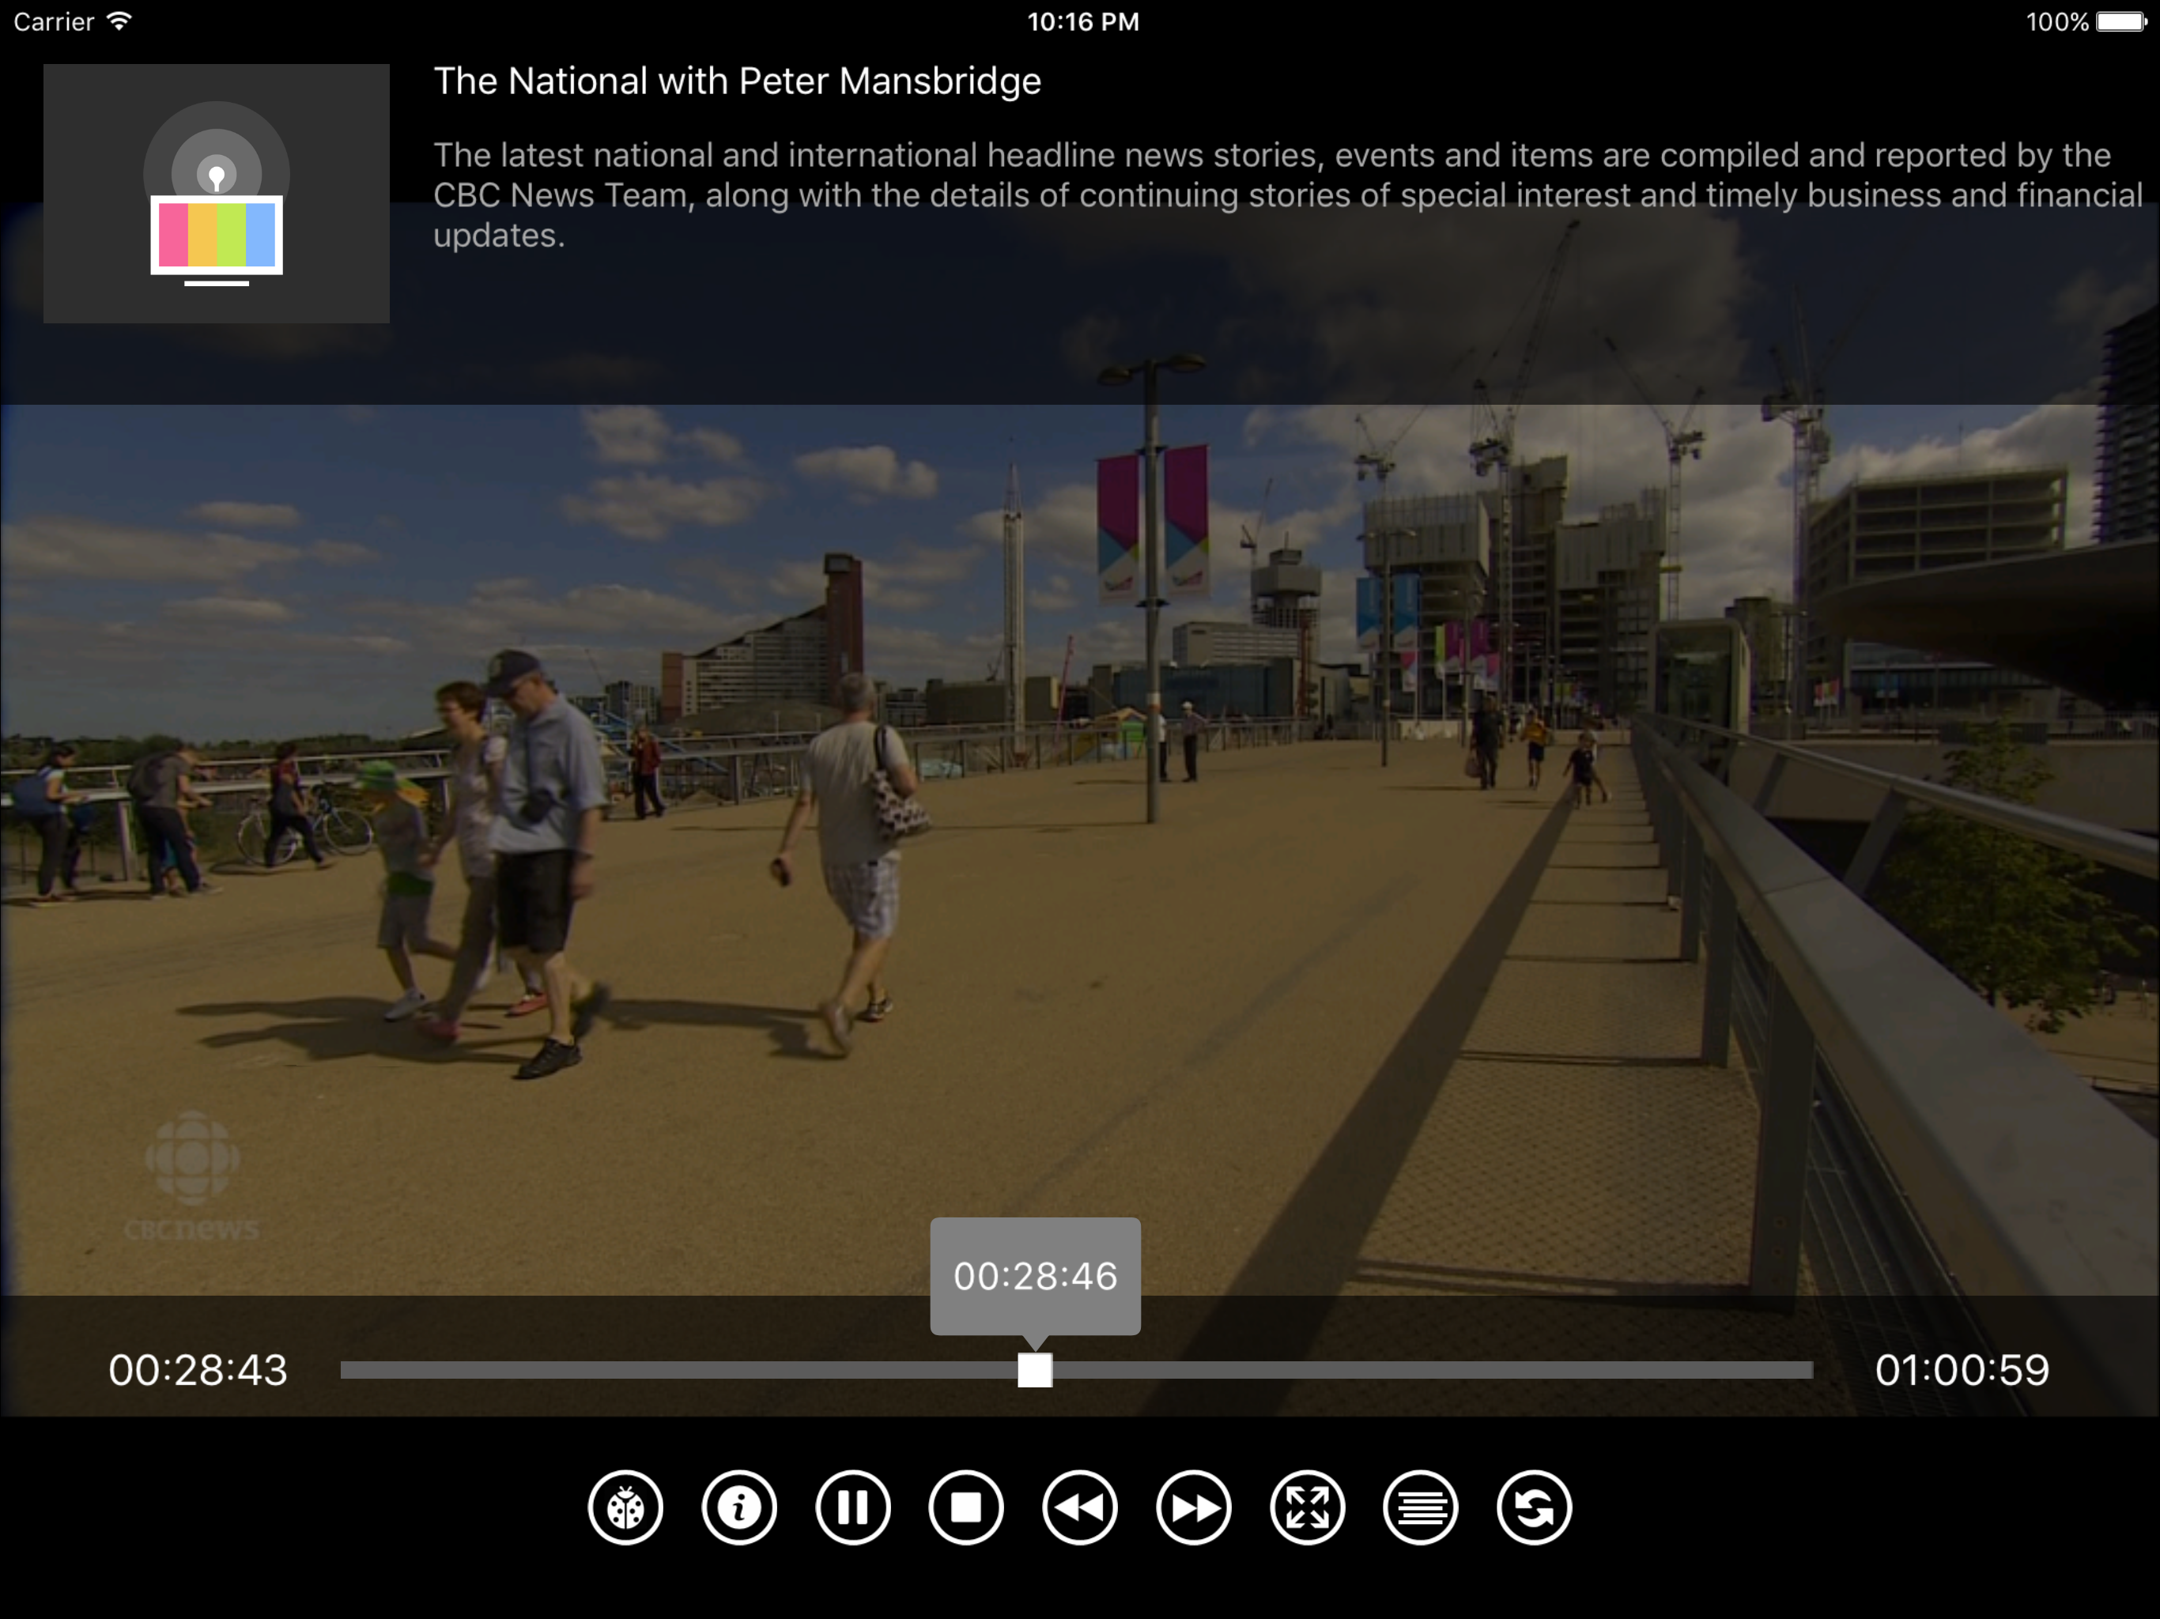Toggle fullscreen expand arrows icon
The image size is (2160, 1619).
point(1308,1508)
